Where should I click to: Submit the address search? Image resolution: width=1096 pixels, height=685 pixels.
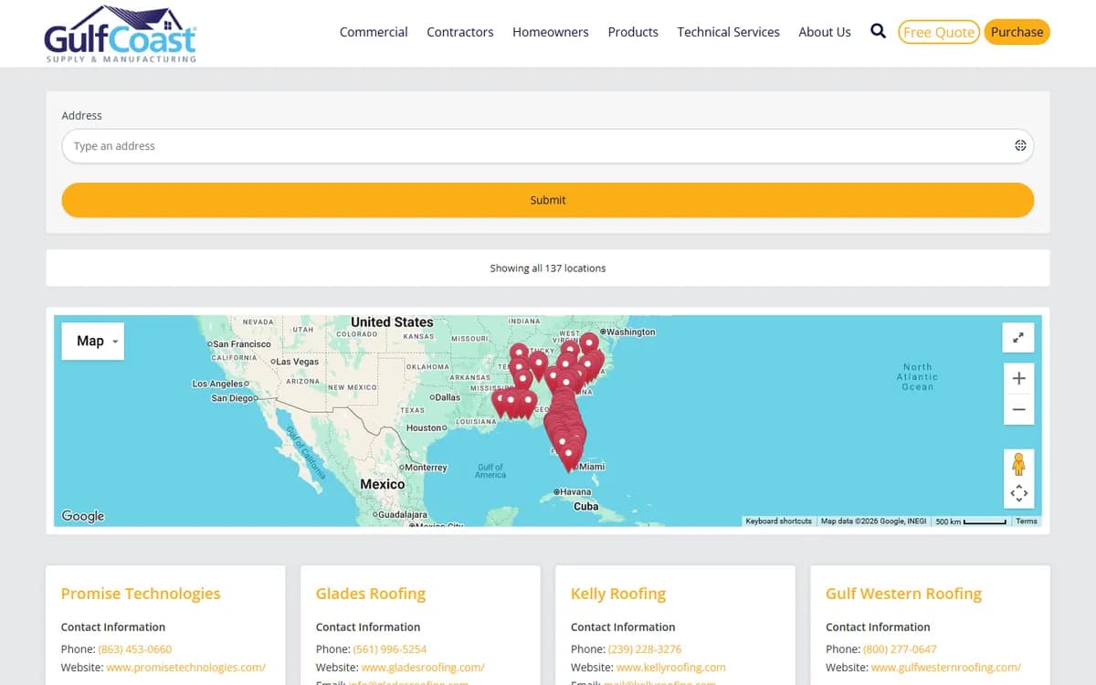click(548, 200)
